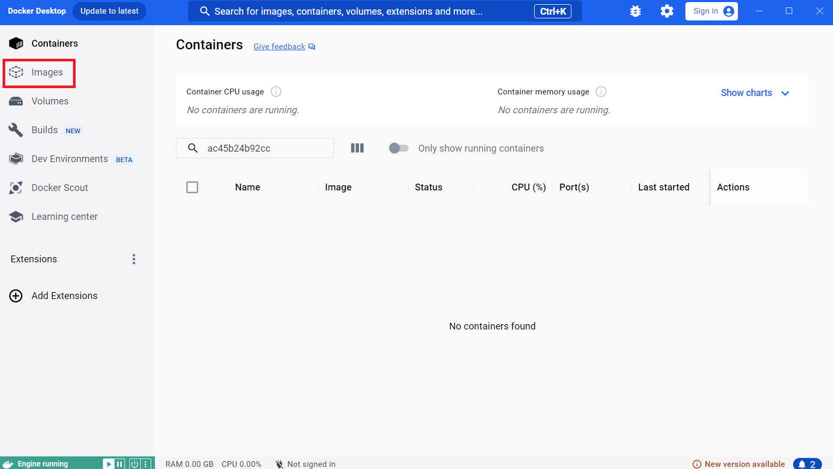
Task: Open the Builds section
Action: pos(45,130)
